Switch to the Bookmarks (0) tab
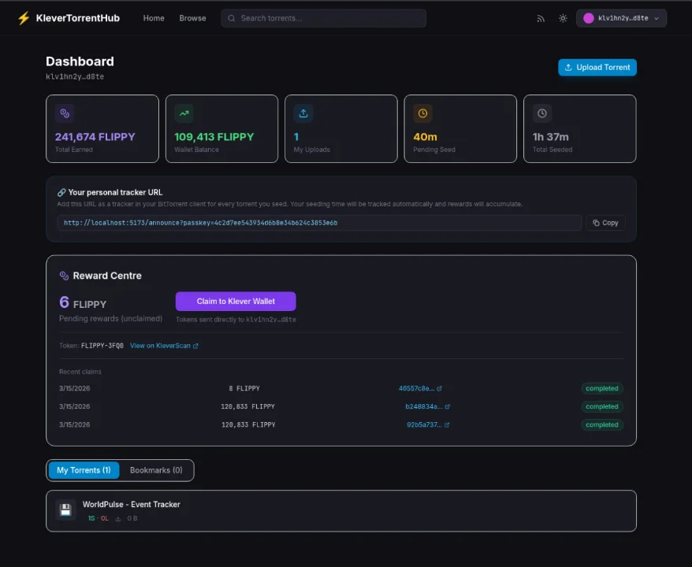 tap(155, 470)
